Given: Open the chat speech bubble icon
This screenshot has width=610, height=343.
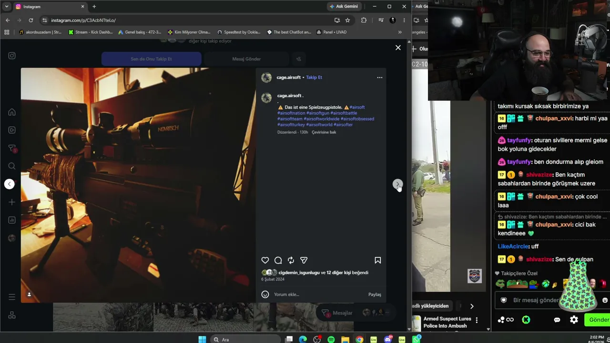Looking at the screenshot, I should [x=557, y=320].
